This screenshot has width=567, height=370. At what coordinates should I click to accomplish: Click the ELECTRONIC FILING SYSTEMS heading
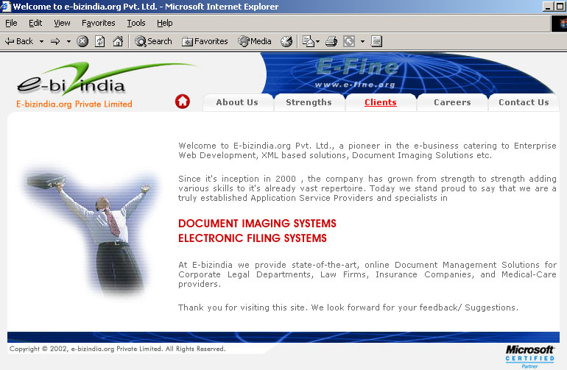coord(253,238)
